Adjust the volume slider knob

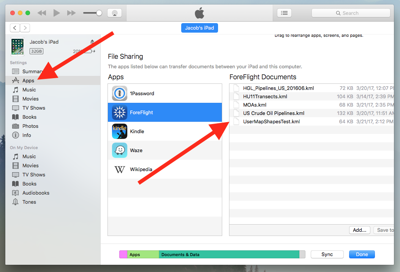pos(99,13)
